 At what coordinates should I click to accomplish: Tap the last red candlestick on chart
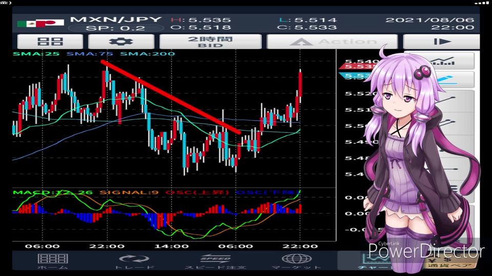(300, 84)
